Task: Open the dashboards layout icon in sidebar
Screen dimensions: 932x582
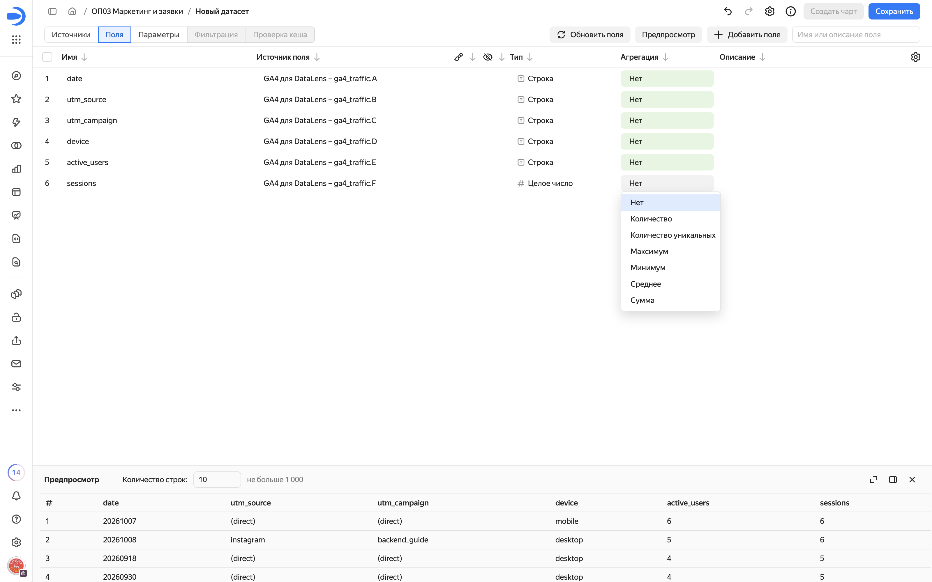Action: tap(16, 192)
